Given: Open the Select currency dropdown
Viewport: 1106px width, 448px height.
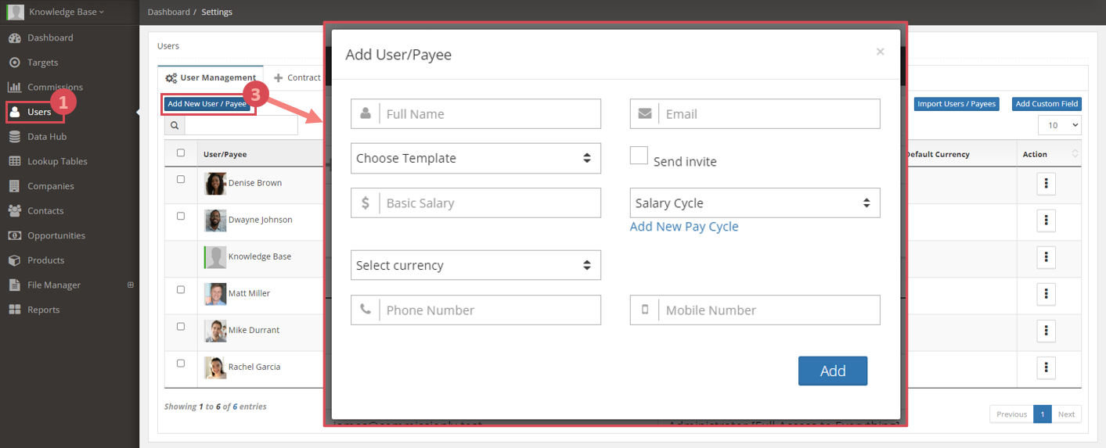Looking at the screenshot, I should 476,265.
